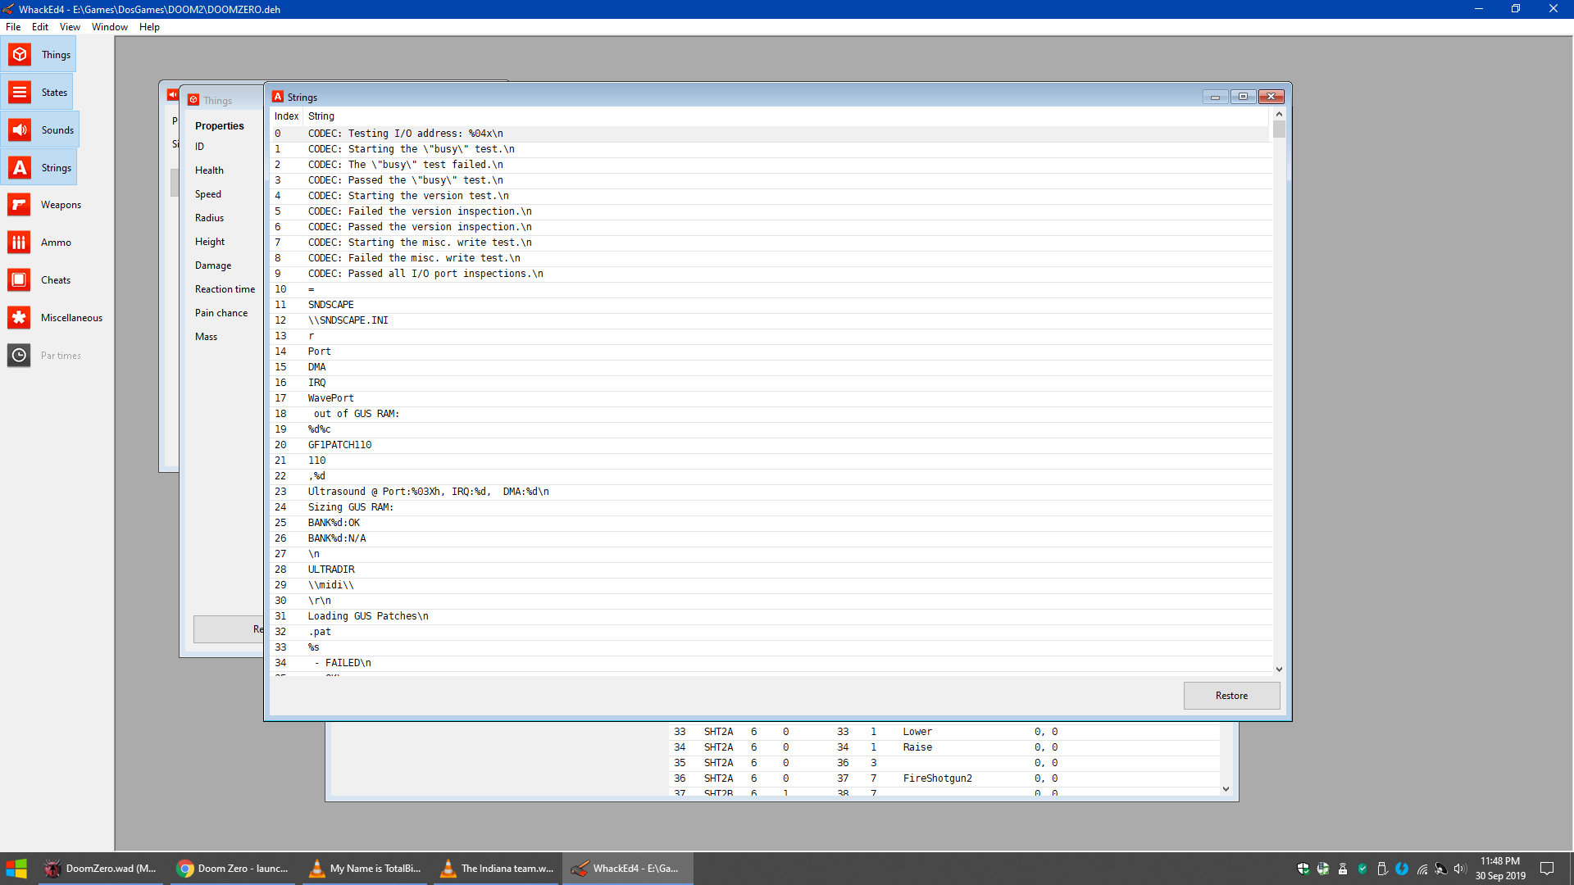Open the Sounds editor from sidebar
This screenshot has width=1574, height=885.
click(x=40, y=130)
